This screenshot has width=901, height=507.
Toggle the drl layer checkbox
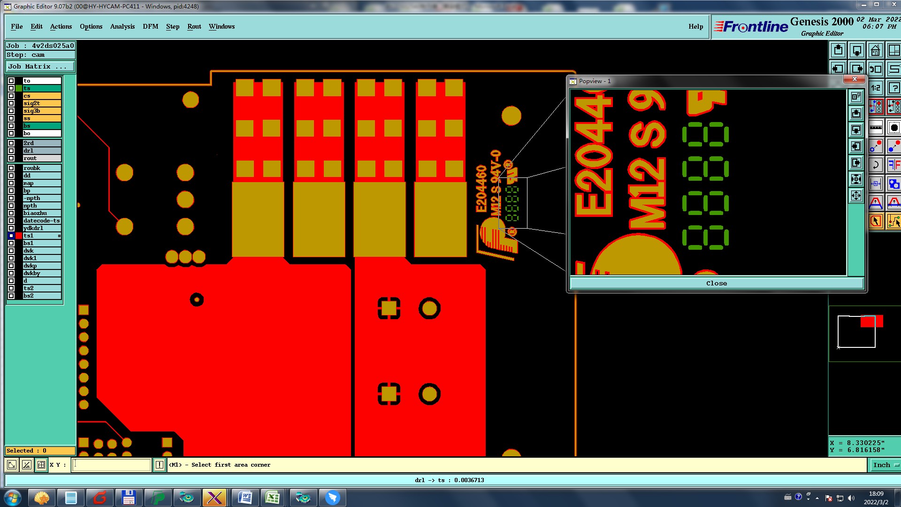click(11, 151)
